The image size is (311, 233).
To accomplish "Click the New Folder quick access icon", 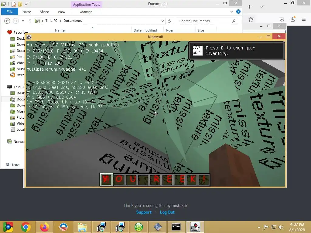I will (20, 4).
